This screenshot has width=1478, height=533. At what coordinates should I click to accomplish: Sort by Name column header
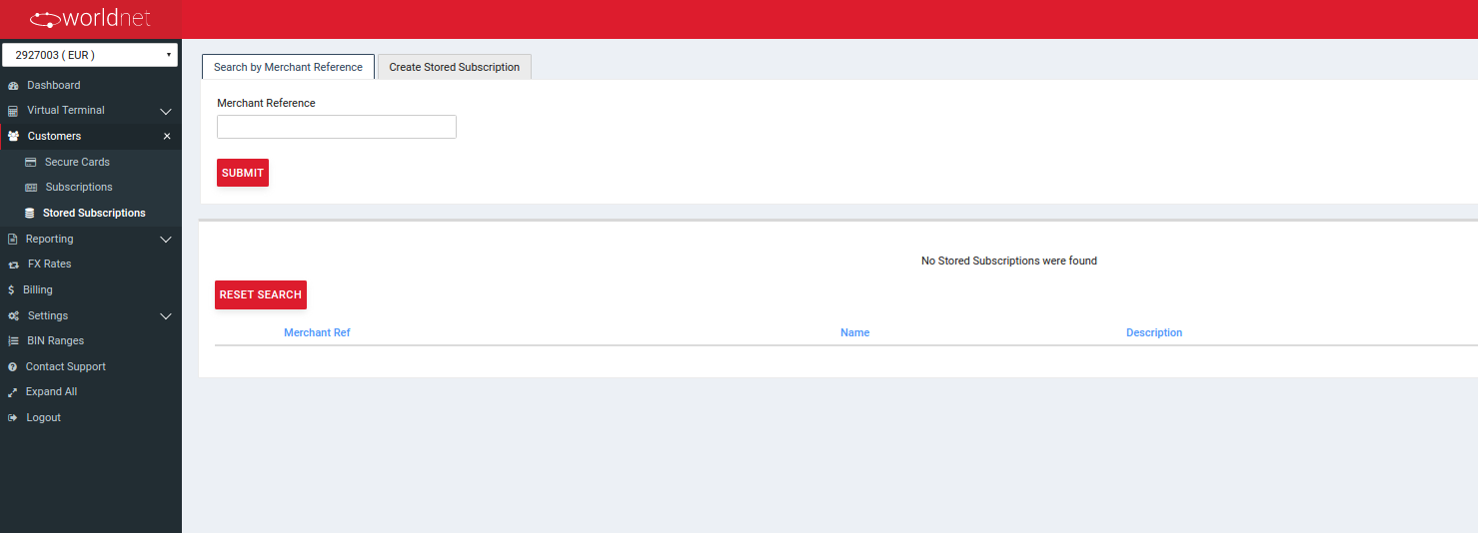click(855, 333)
